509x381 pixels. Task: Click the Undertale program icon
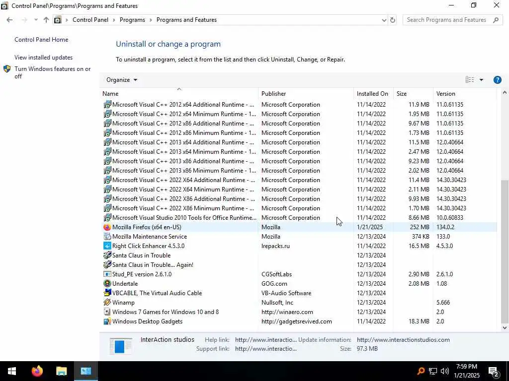107,283
